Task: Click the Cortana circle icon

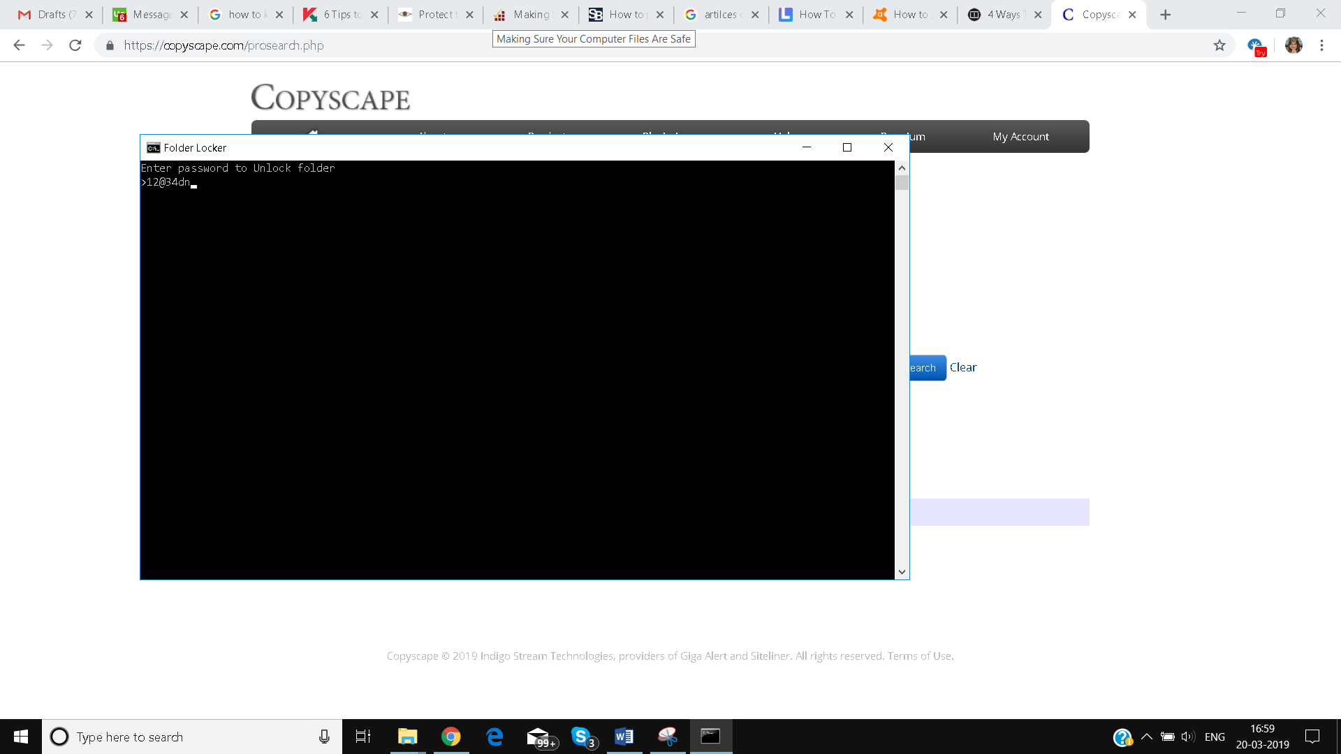Action: click(59, 737)
